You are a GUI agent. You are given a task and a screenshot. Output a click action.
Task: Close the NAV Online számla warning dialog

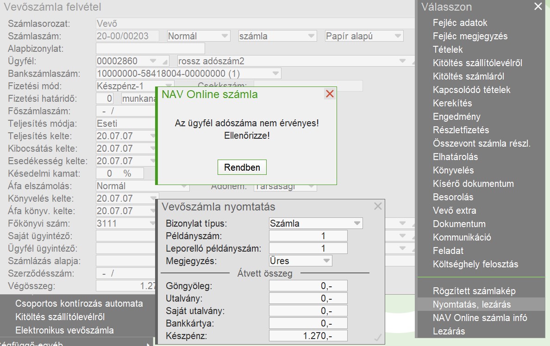pyautogui.click(x=330, y=94)
